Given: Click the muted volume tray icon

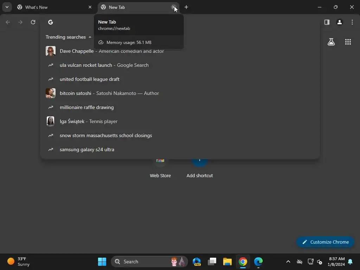Looking at the screenshot, I should 319,262.
